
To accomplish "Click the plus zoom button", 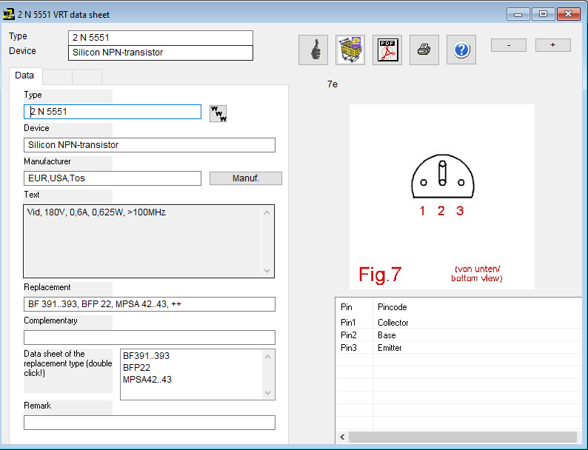I will point(552,45).
